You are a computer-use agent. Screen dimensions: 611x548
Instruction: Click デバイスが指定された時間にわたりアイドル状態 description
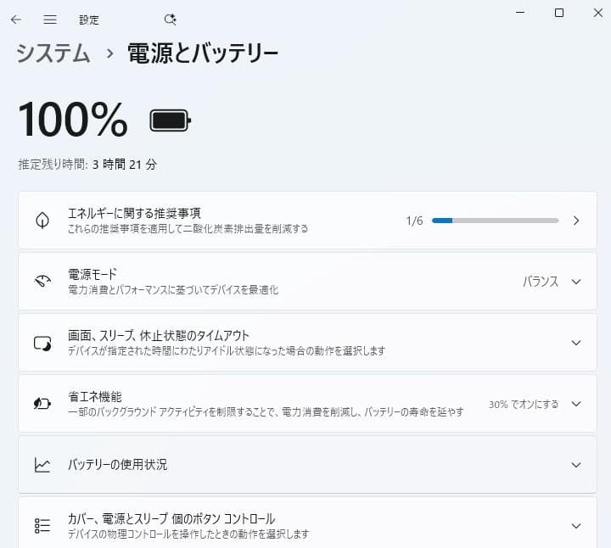click(227, 351)
